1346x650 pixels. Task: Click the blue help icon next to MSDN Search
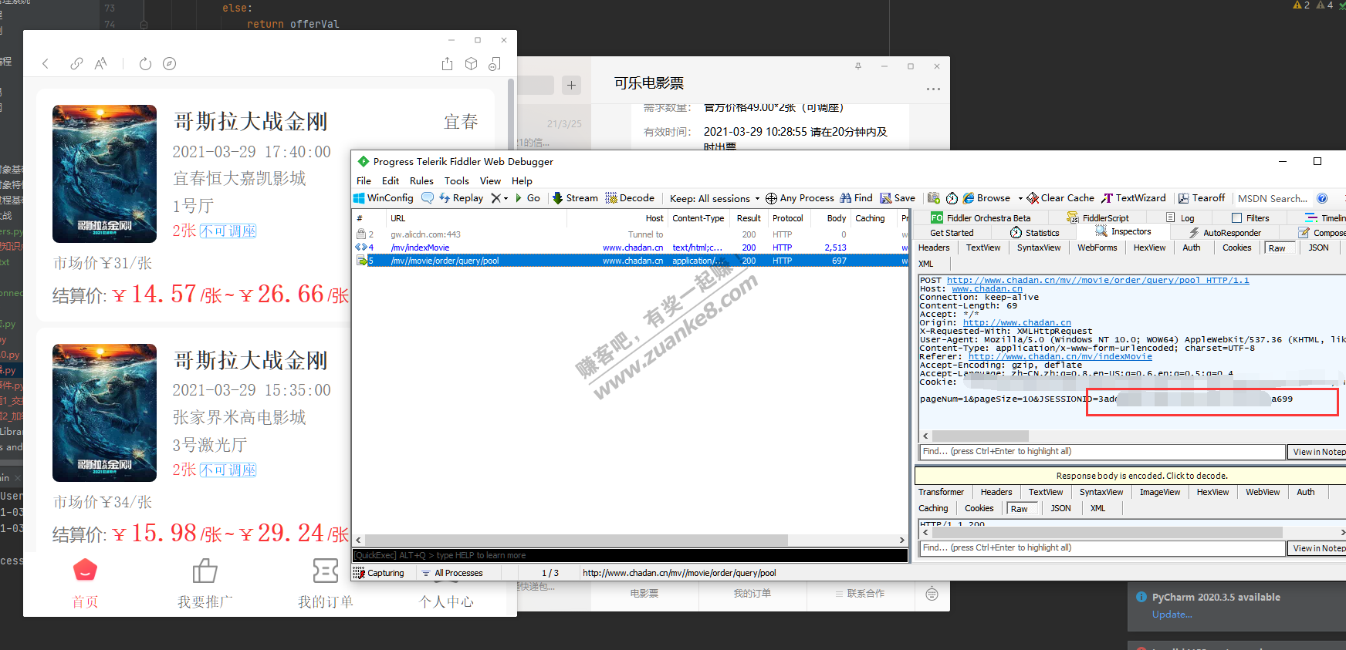pos(1322,198)
